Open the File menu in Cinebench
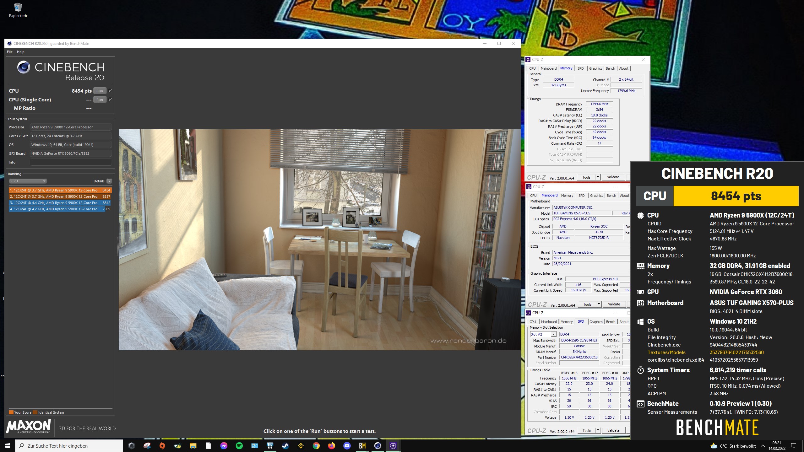The height and width of the screenshot is (452, 804). point(10,52)
